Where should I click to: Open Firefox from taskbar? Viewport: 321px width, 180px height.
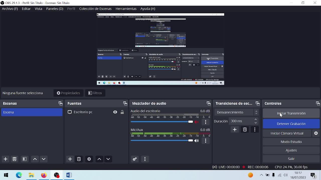click(x=44, y=175)
